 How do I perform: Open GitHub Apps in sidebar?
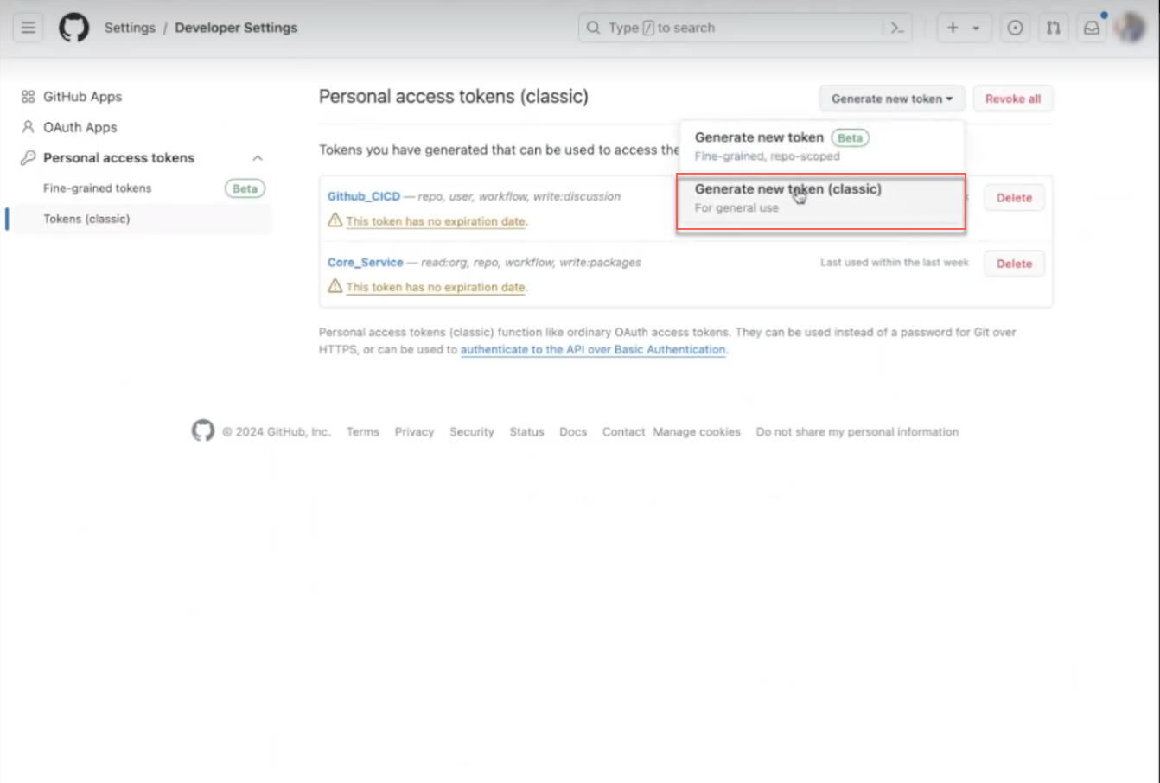82,97
